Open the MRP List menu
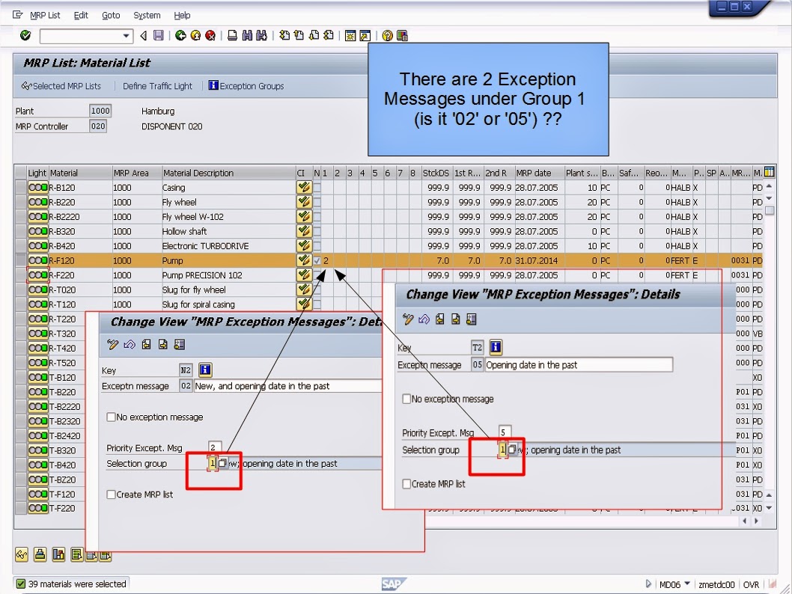The image size is (792, 594). (x=45, y=15)
